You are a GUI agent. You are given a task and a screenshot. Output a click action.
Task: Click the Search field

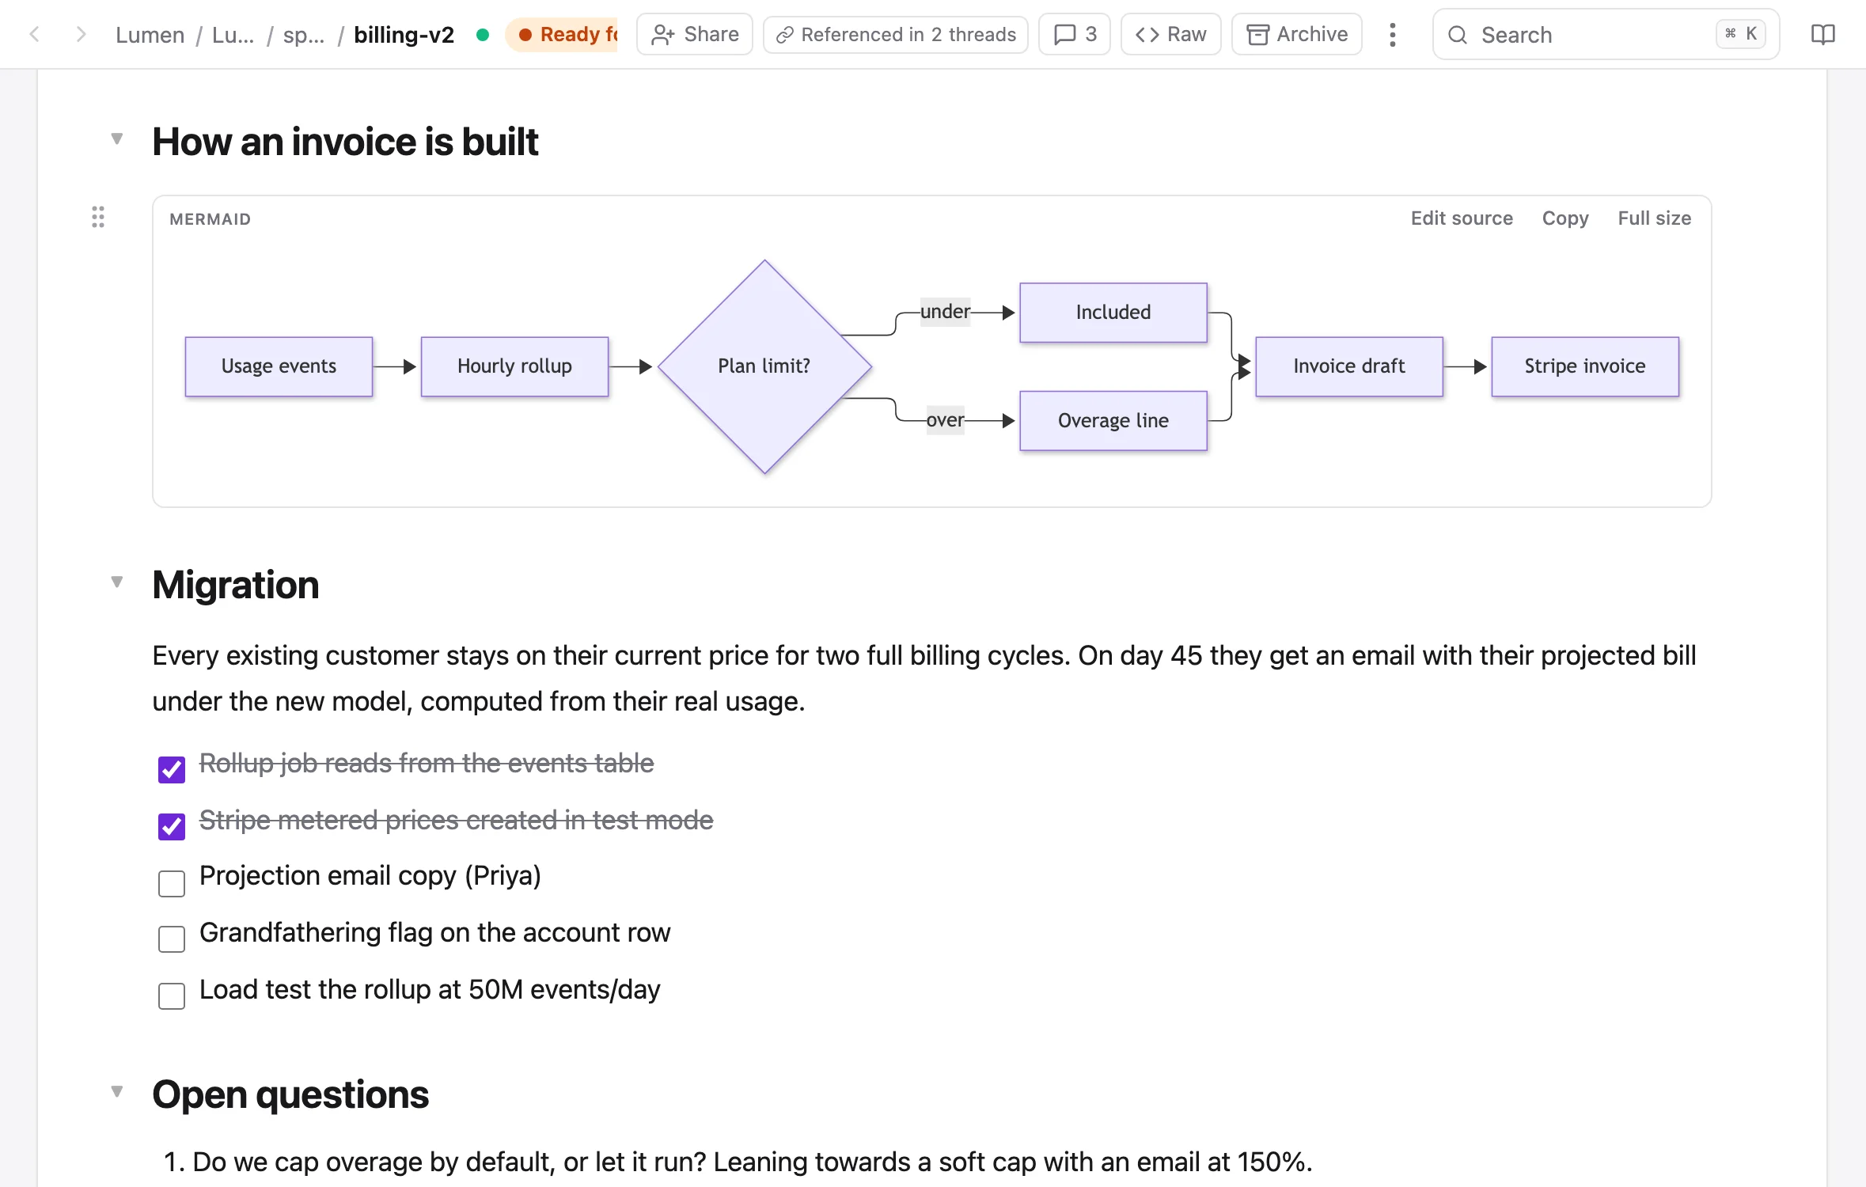pos(1606,34)
